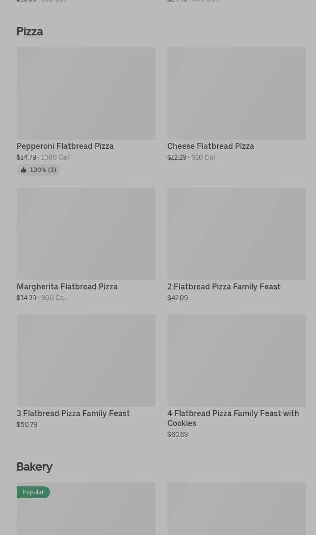Click the 100% (3) rating text

click(x=43, y=170)
